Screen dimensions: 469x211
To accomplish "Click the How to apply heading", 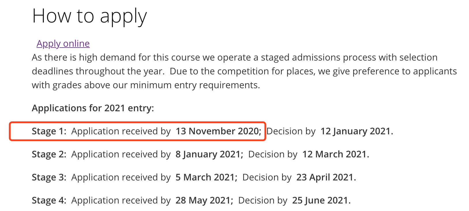I will tap(89, 16).
